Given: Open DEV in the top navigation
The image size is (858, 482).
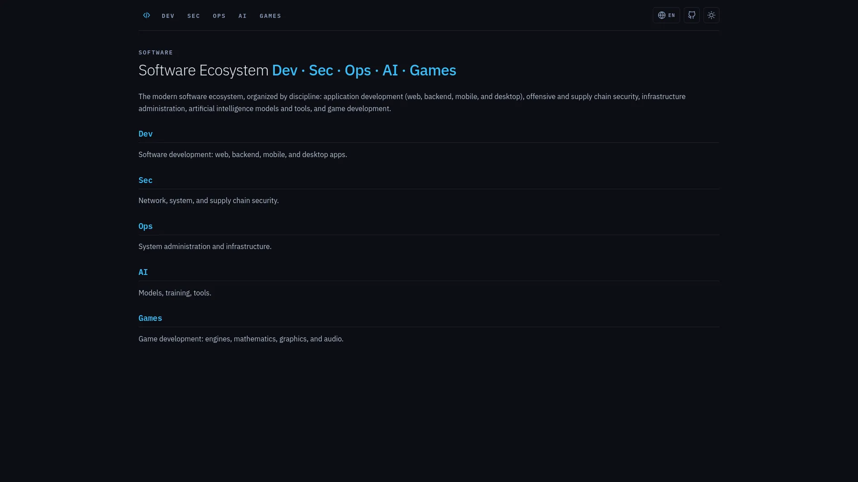Looking at the screenshot, I should coord(168,16).
